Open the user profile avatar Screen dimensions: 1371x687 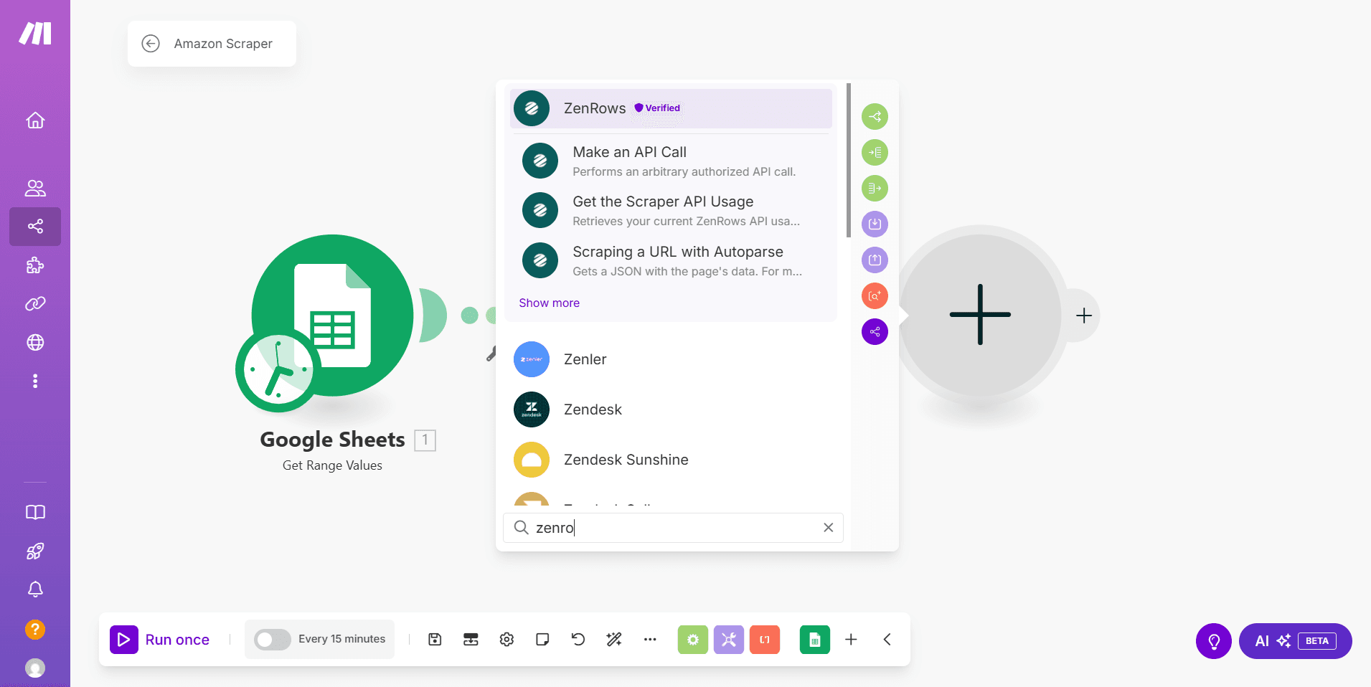pyautogui.click(x=35, y=668)
